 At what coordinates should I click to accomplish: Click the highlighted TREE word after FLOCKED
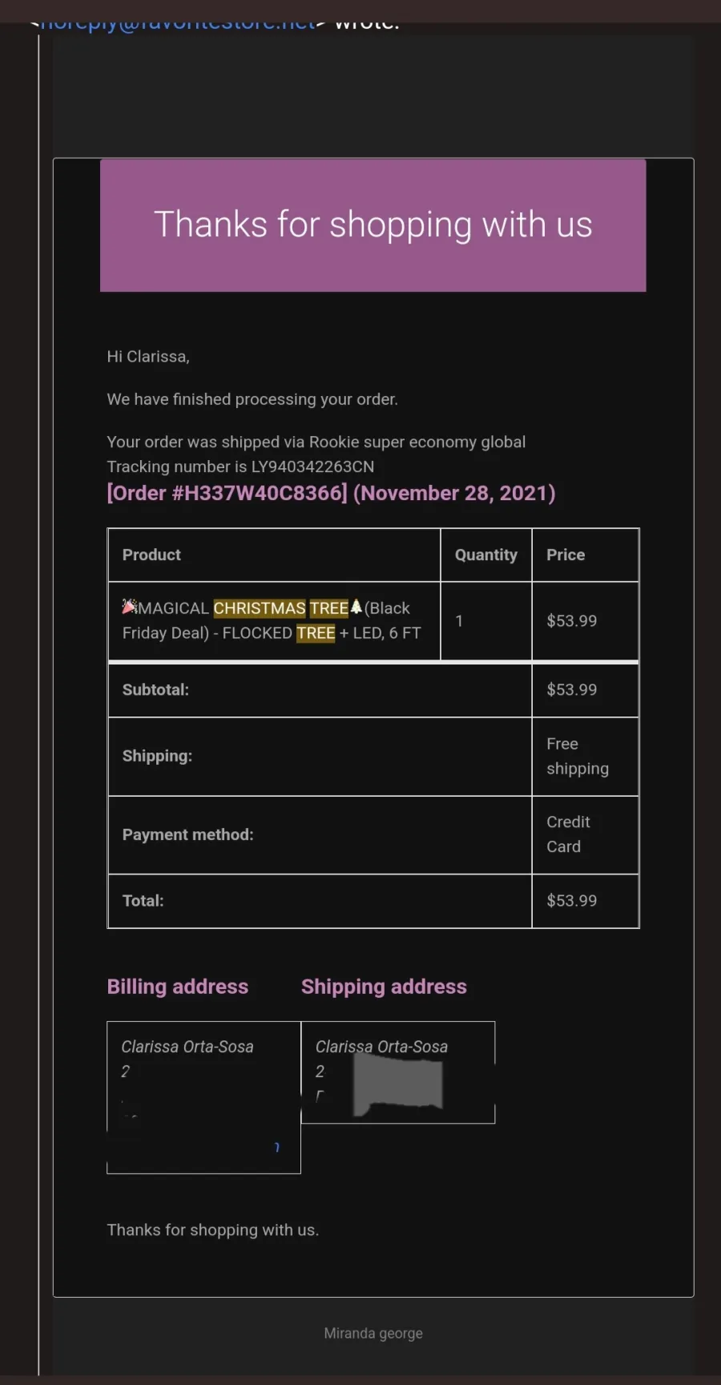tap(316, 633)
